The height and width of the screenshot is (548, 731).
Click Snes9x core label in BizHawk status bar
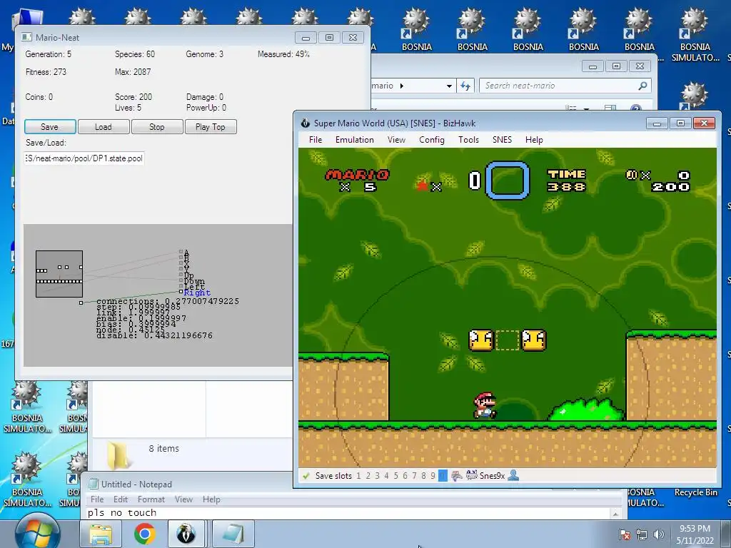click(x=492, y=476)
